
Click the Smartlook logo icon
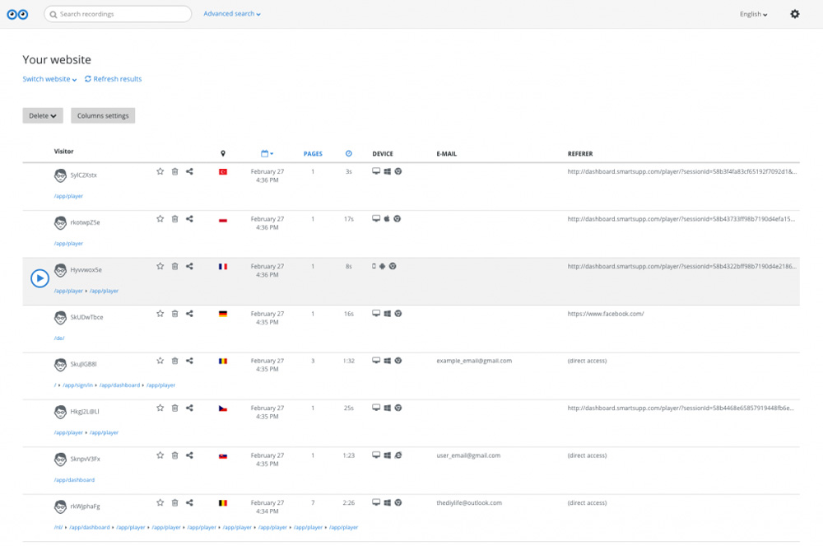(17, 14)
